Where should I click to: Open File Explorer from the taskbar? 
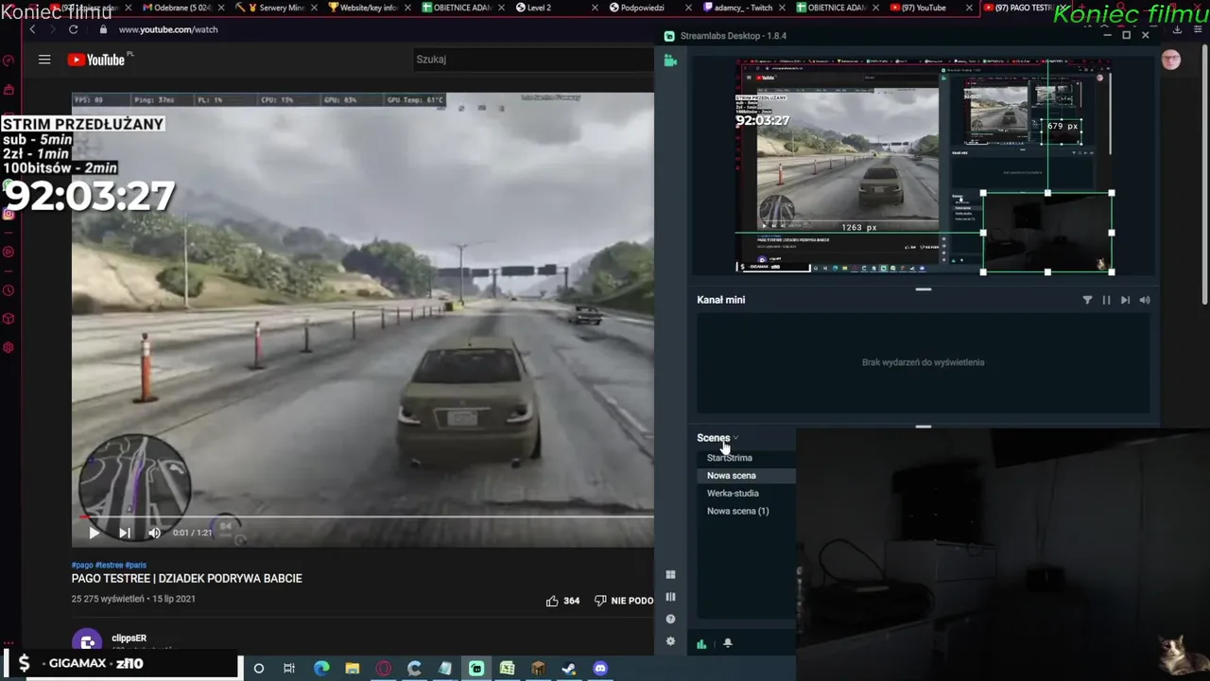(353, 669)
